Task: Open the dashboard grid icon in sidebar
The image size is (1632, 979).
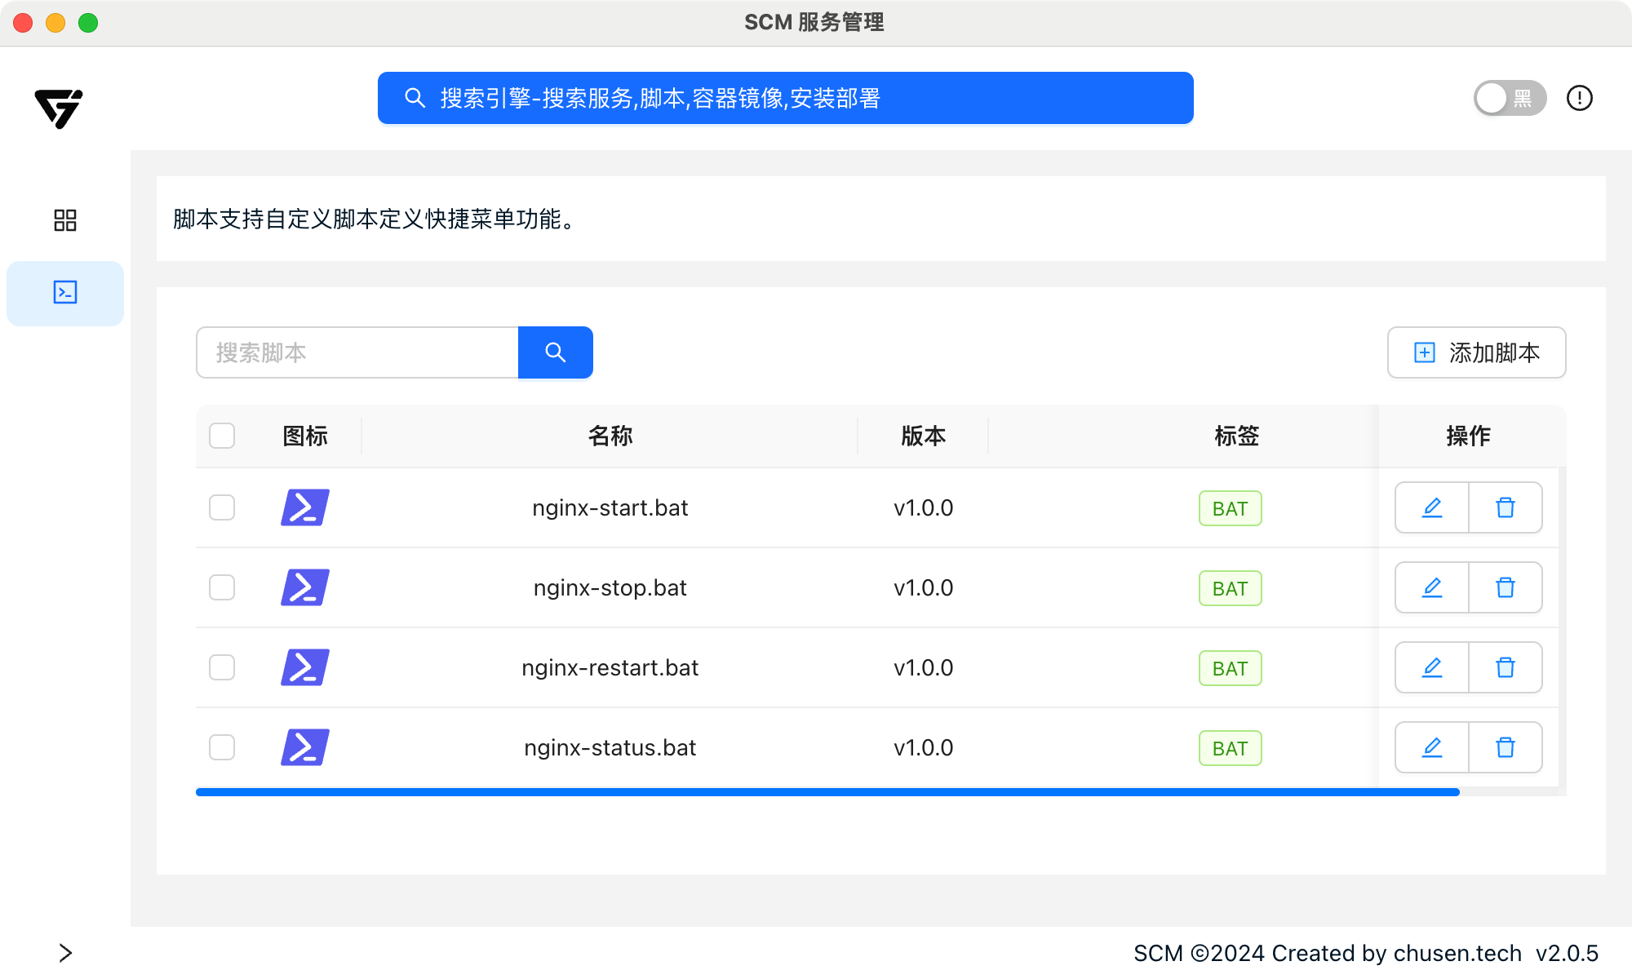Action: pyautogui.click(x=65, y=220)
